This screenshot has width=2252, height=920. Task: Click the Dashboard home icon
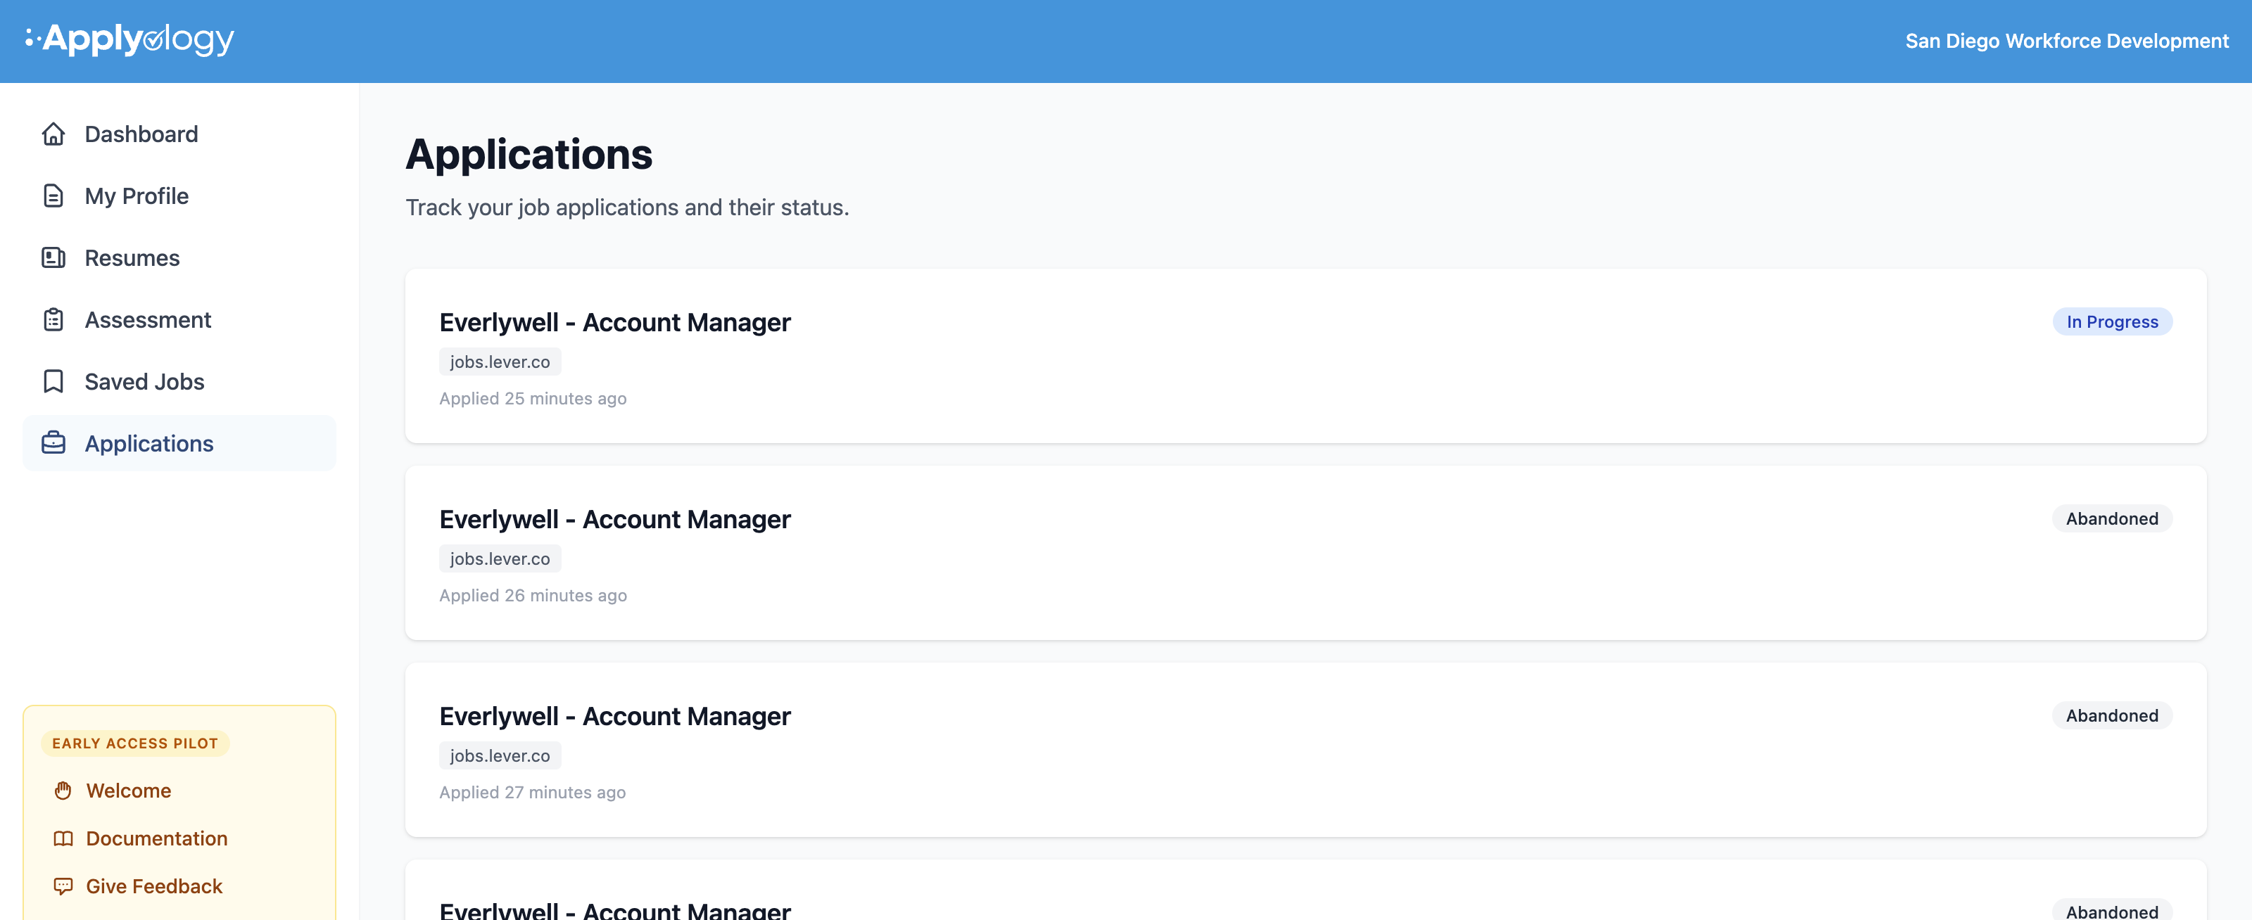tap(53, 134)
